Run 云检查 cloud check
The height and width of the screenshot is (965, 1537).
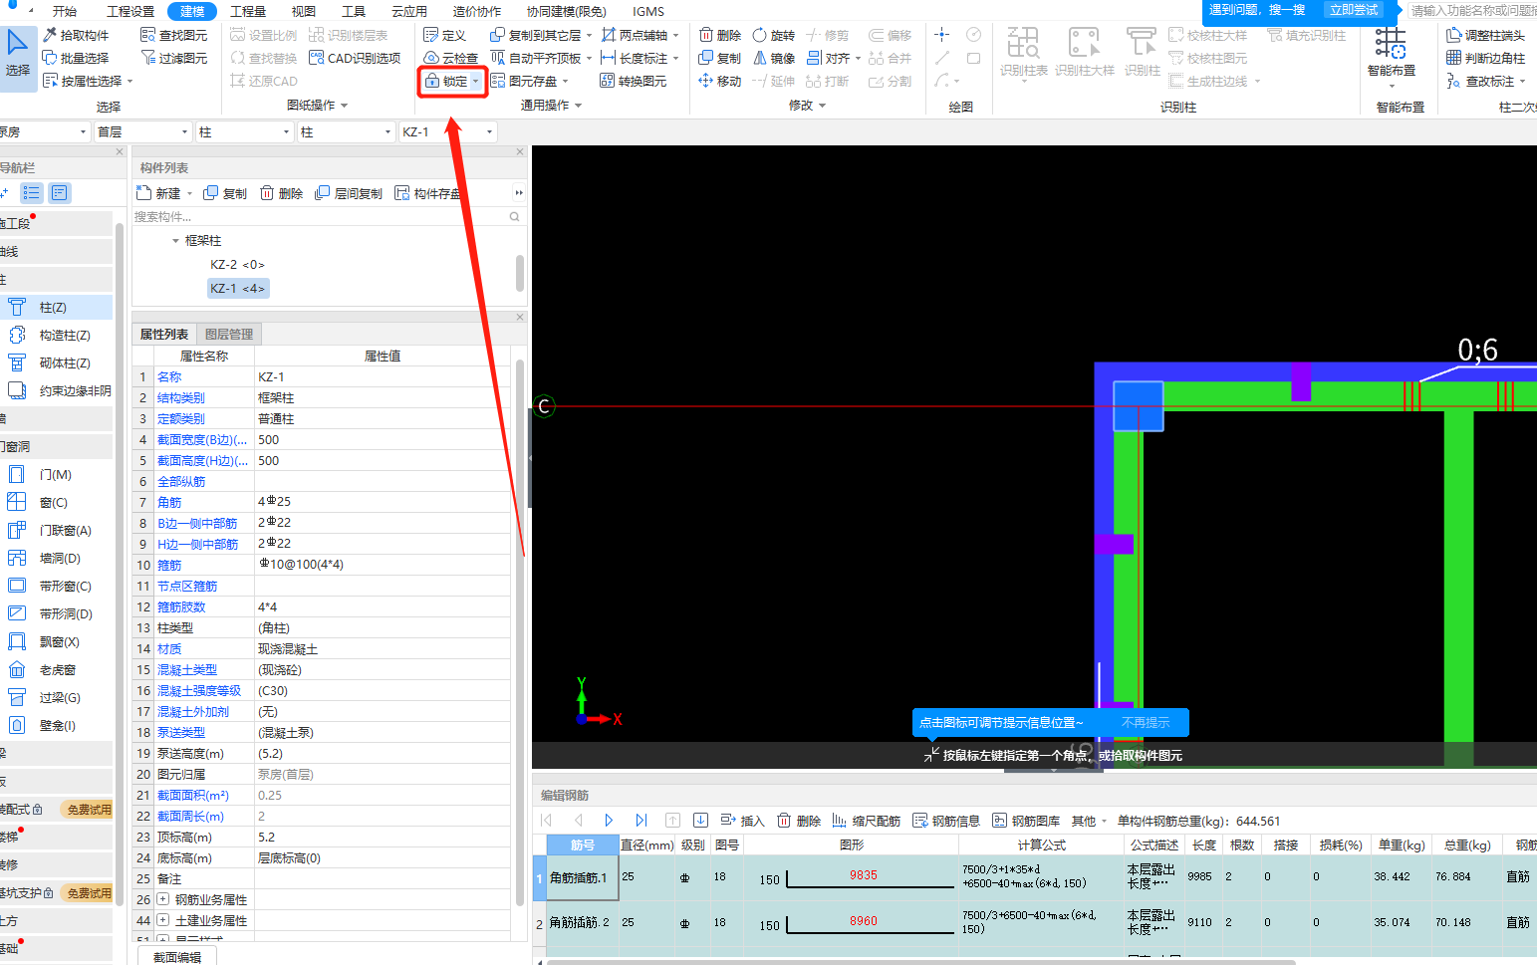coord(450,58)
